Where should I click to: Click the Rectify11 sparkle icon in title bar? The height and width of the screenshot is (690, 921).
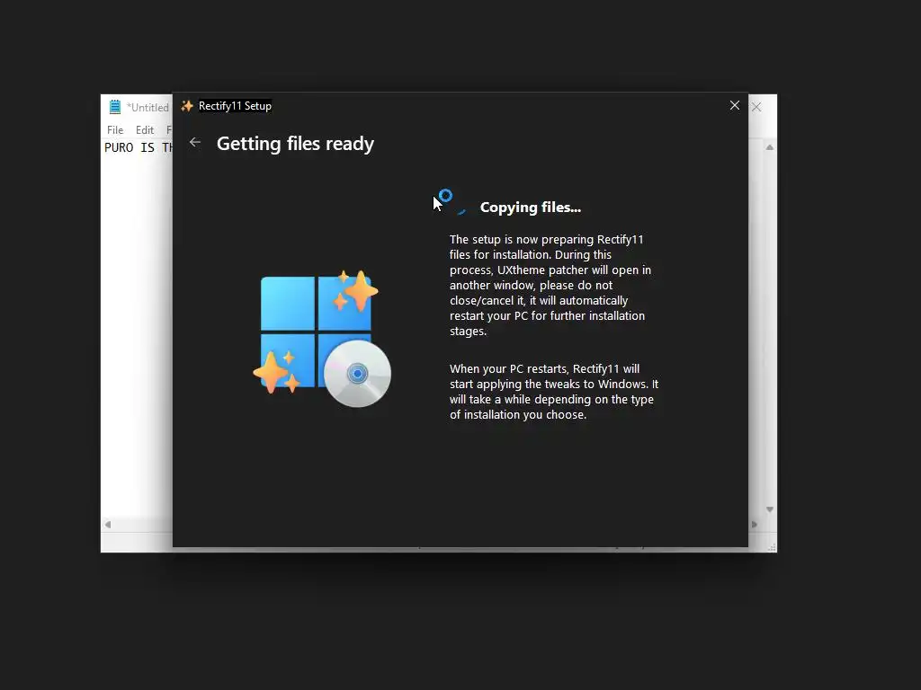point(187,106)
